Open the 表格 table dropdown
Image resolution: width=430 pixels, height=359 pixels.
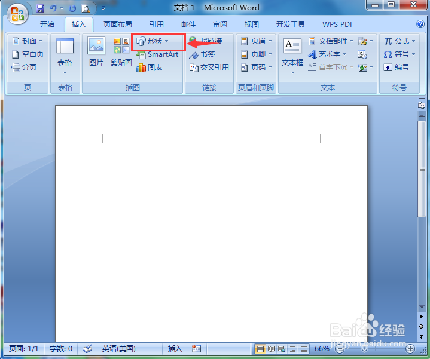[65, 57]
